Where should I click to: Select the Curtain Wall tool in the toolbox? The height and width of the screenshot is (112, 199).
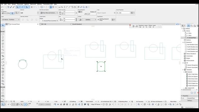tap(3, 72)
